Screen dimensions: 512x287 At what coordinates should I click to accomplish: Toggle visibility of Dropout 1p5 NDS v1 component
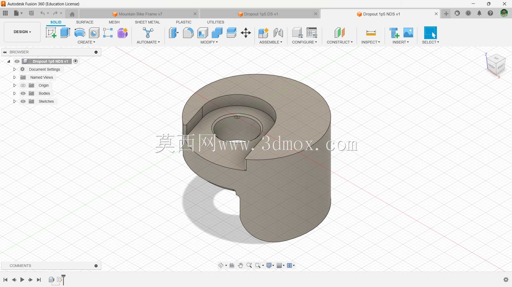17,61
